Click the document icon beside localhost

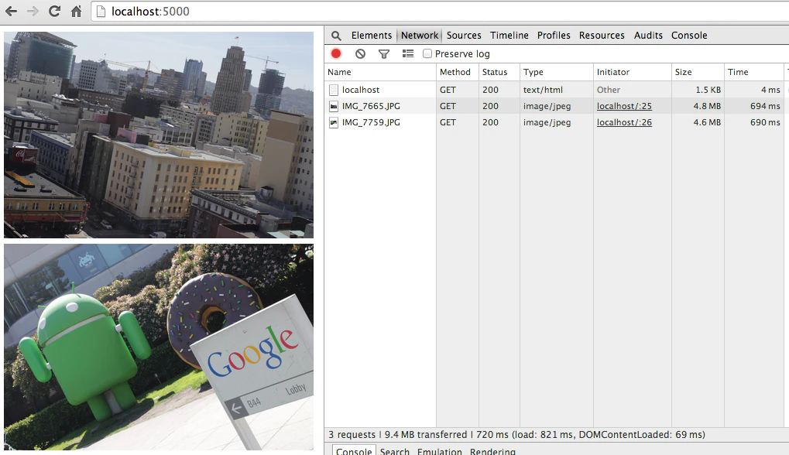(x=333, y=90)
